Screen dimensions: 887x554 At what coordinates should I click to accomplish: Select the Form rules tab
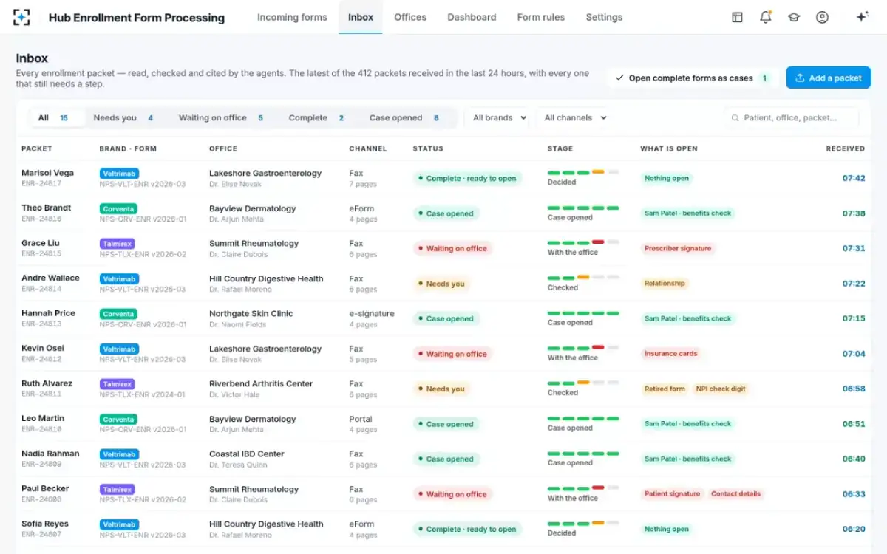pyautogui.click(x=541, y=17)
